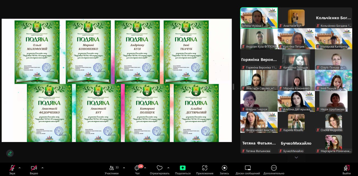This screenshot has width=358, height=176.
Task: Click muted mic icon on Ольга Попова tile
Action: 318,67
